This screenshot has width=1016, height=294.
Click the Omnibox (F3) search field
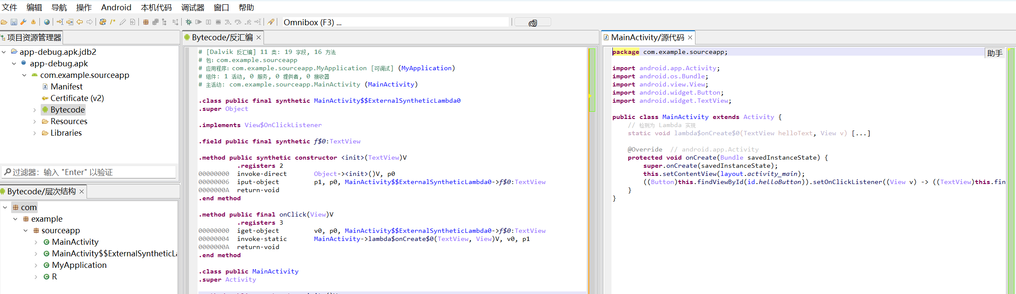395,22
